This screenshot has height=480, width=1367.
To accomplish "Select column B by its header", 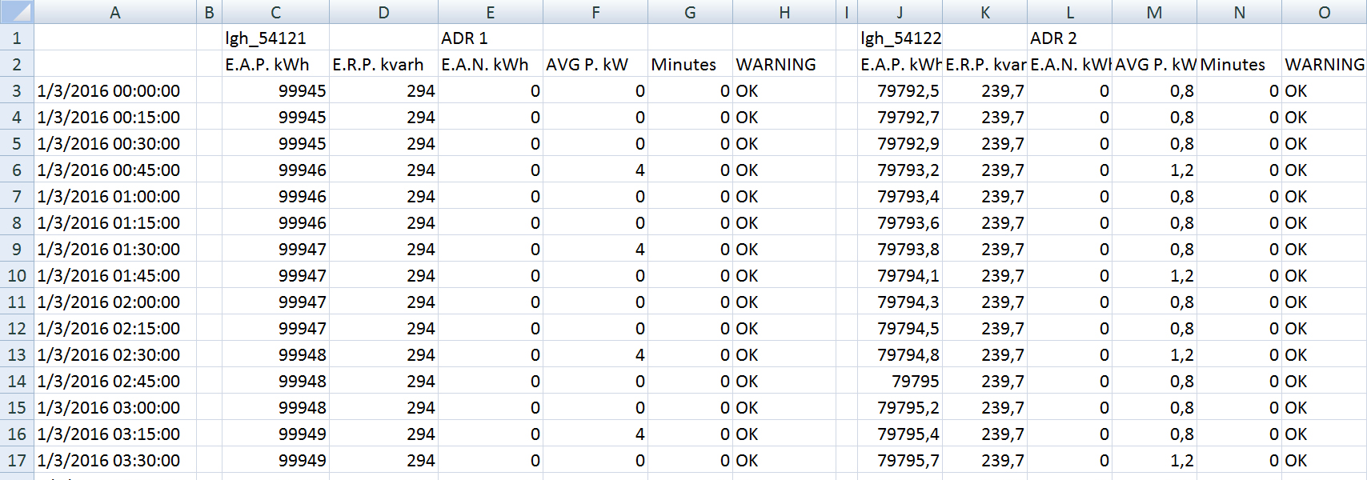I will click(209, 12).
